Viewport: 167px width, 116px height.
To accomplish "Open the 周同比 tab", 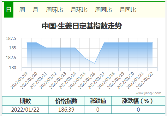I will pos(103,10).
